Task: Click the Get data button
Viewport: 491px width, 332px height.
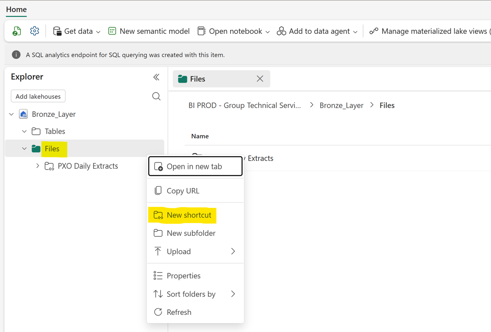Action: coord(77,31)
